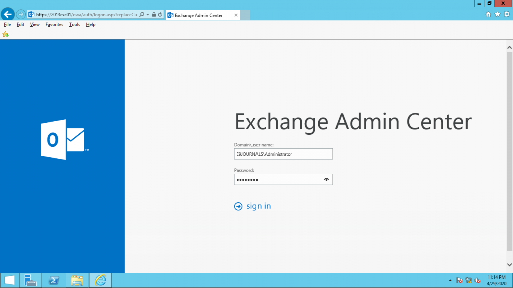
Task: Click the muted volume speaker tray icon
Action: point(477,281)
